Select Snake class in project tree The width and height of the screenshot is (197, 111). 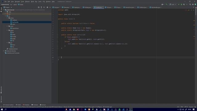13,39
